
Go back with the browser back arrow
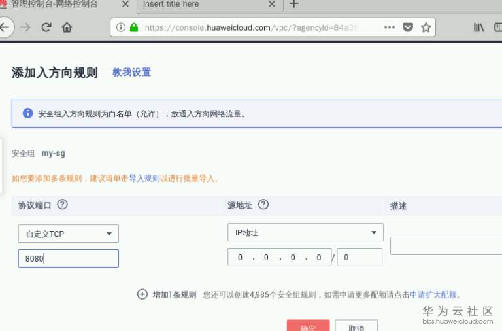coord(5,27)
